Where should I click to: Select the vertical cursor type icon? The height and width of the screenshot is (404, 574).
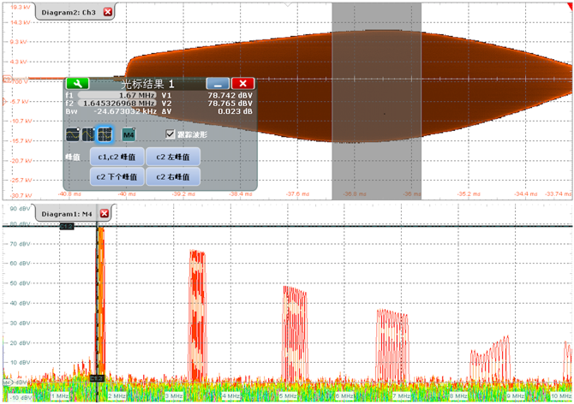click(88, 134)
